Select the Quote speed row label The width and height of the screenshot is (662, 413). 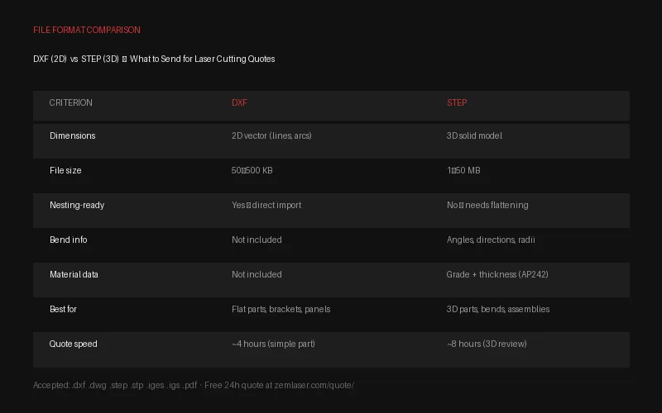tap(73, 344)
